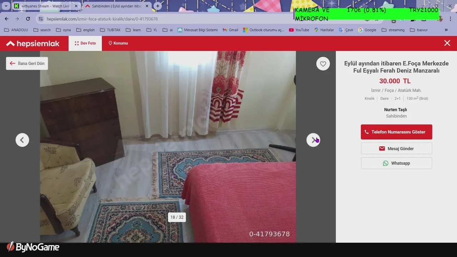This screenshot has width=457, height=257.
Task: Click the Kiralık listing attribute
Action: coord(370,99)
